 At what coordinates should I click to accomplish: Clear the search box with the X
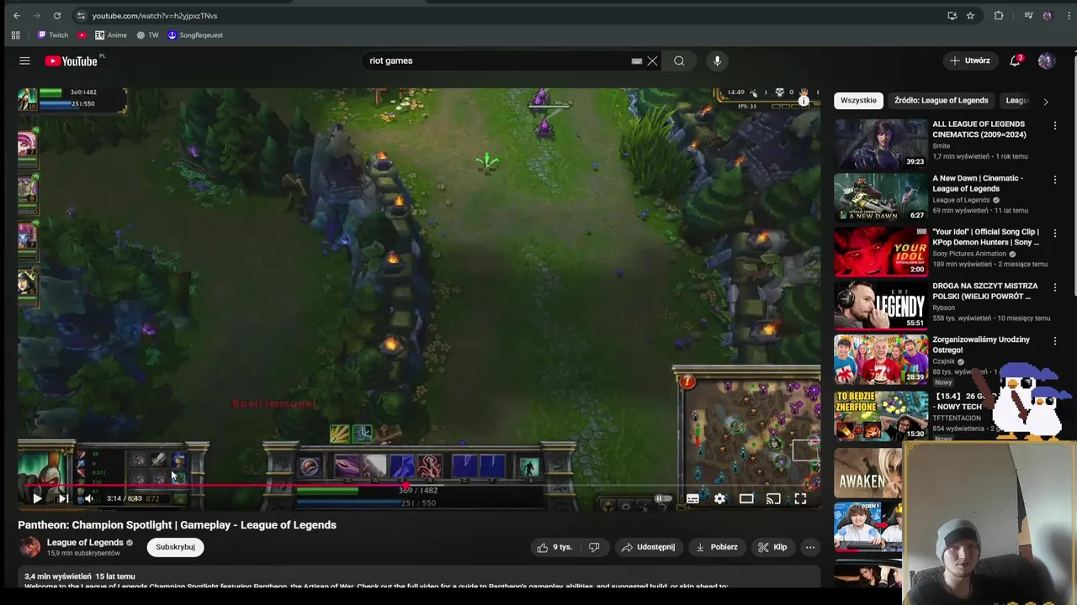(652, 60)
